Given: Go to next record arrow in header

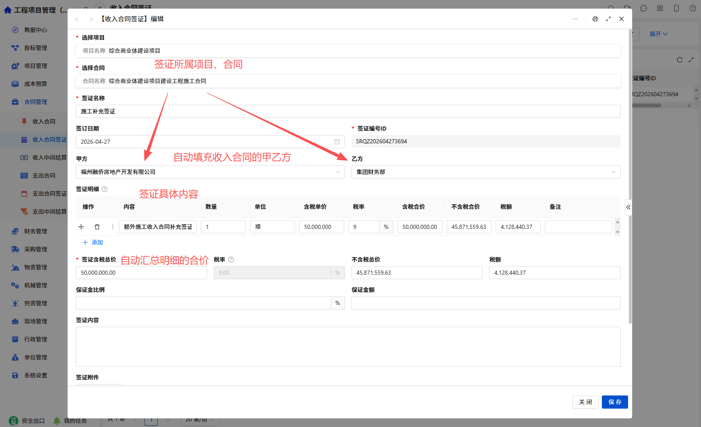Looking at the screenshot, I should (x=91, y=19).
